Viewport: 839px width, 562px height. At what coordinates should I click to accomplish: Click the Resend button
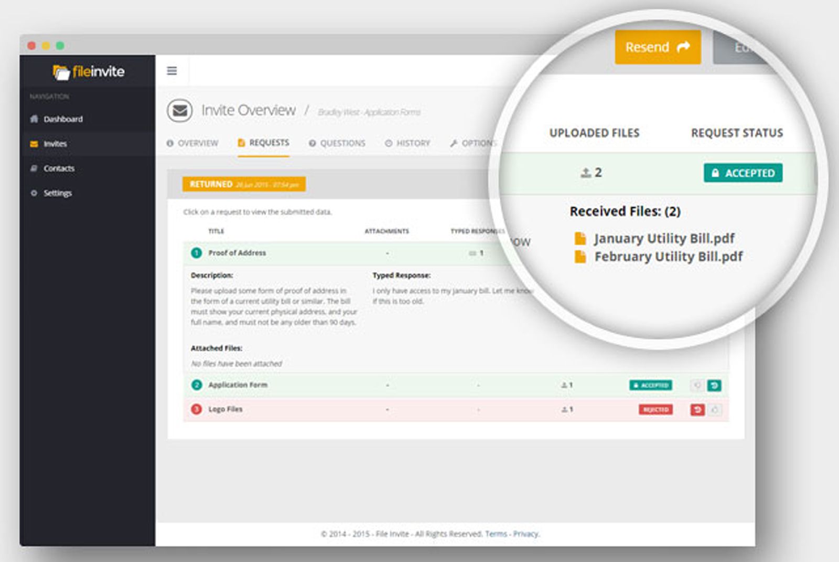pos(657,47)
